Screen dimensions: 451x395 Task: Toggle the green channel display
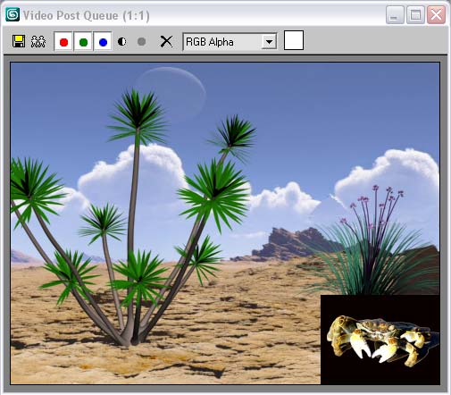coord(83,41)
